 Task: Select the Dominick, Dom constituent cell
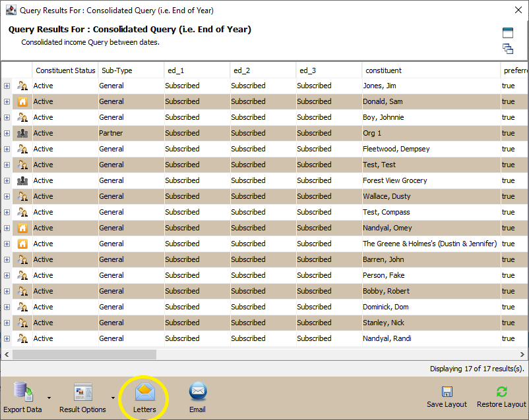431,307
